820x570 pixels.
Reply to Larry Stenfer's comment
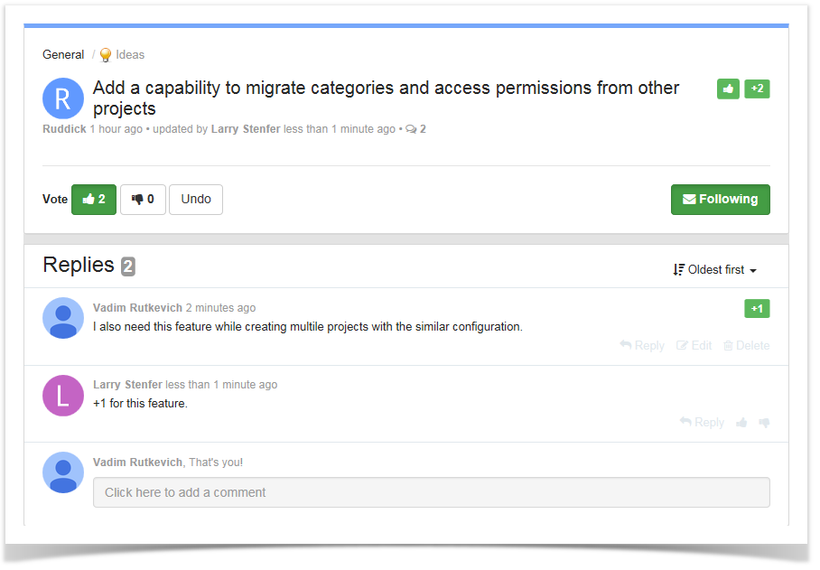[702, 423]
